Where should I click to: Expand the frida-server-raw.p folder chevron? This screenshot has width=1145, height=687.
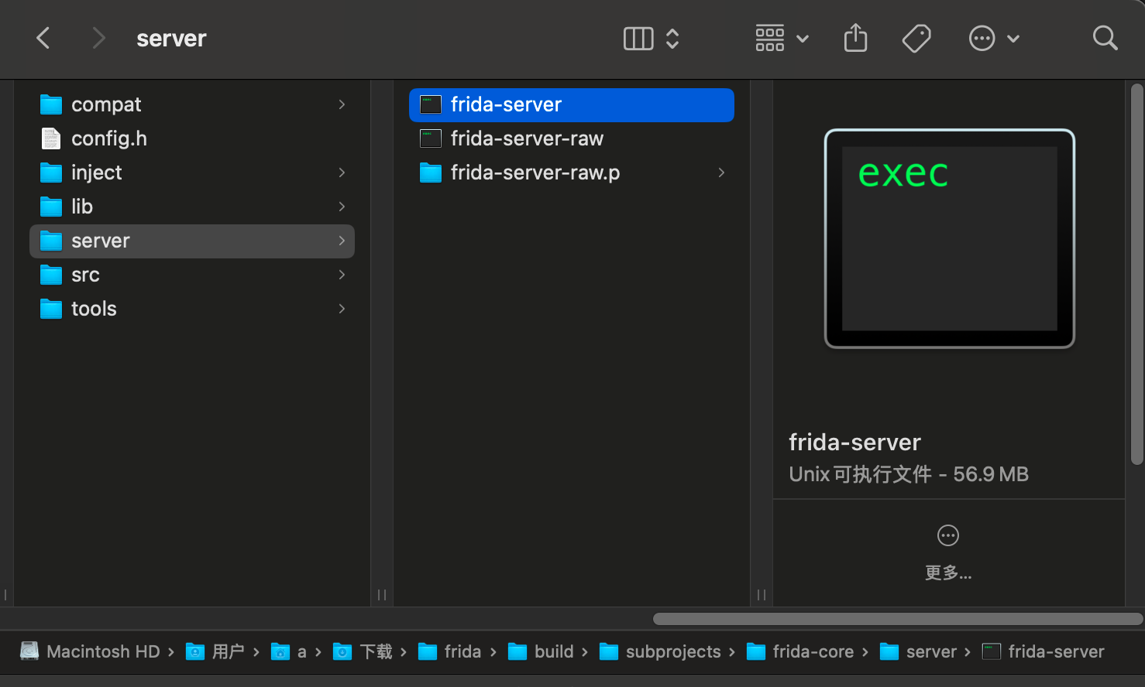click(721, 173)
